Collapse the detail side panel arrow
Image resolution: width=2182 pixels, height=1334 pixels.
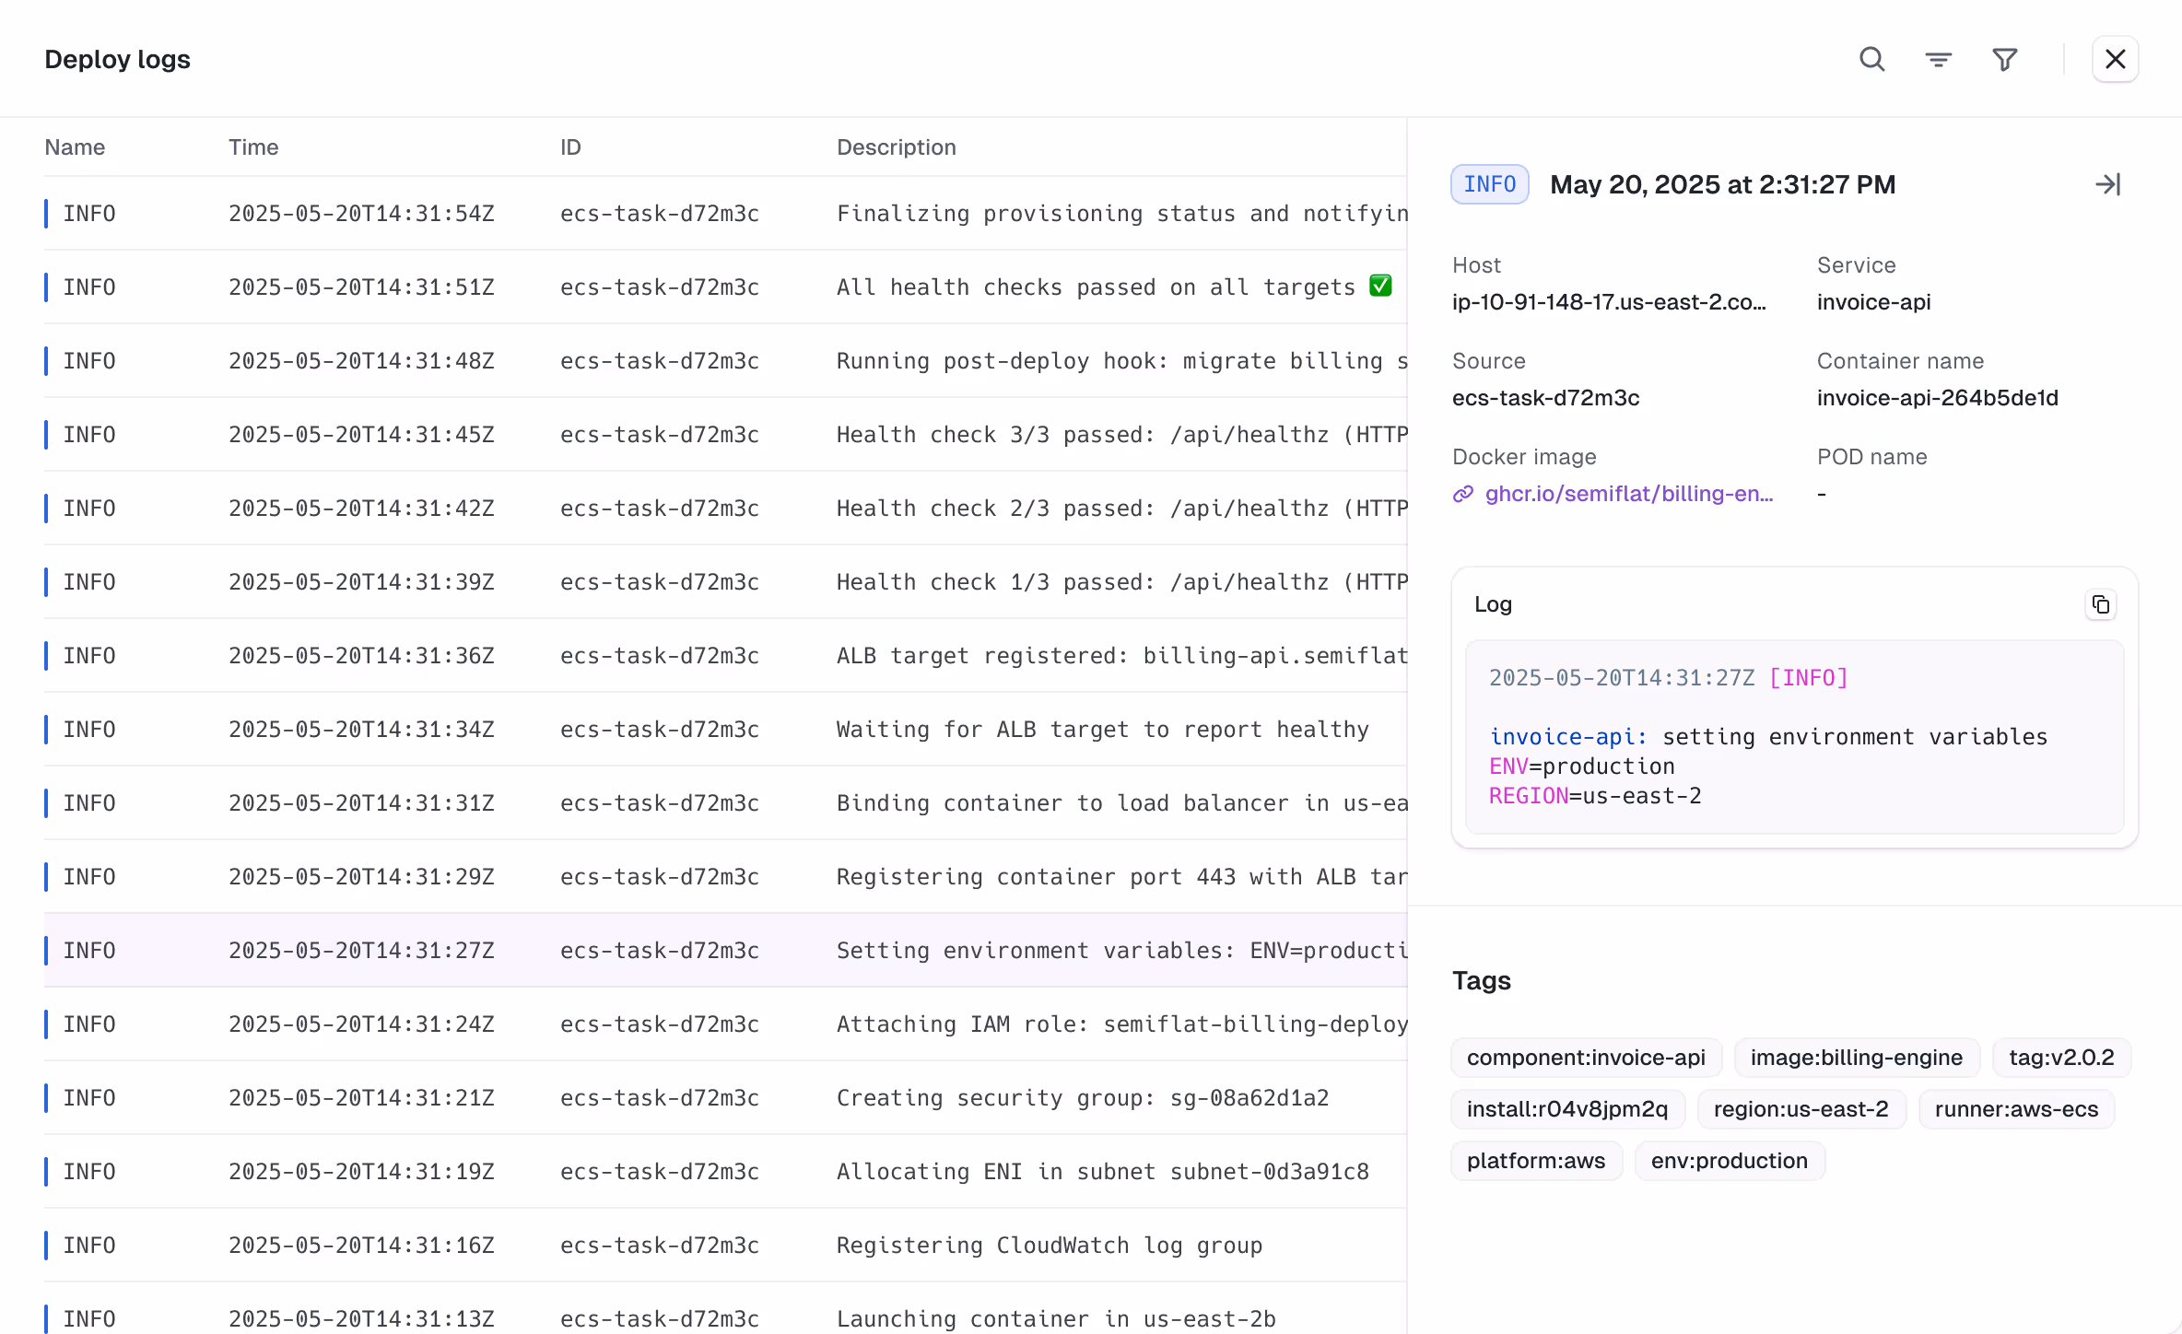(x=2107, y=184)
